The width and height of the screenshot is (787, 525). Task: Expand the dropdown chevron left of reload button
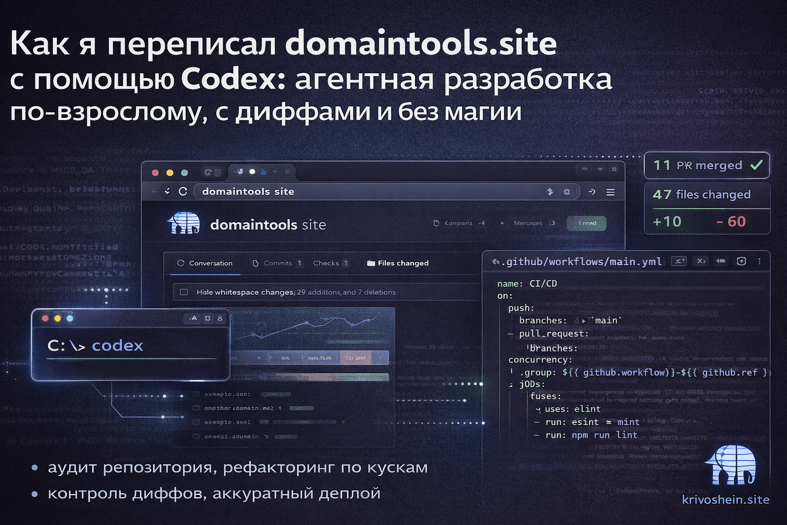[x=167, y=191]
